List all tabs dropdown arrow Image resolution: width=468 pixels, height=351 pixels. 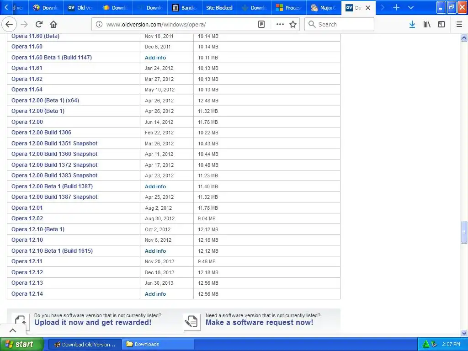(411, 7)
